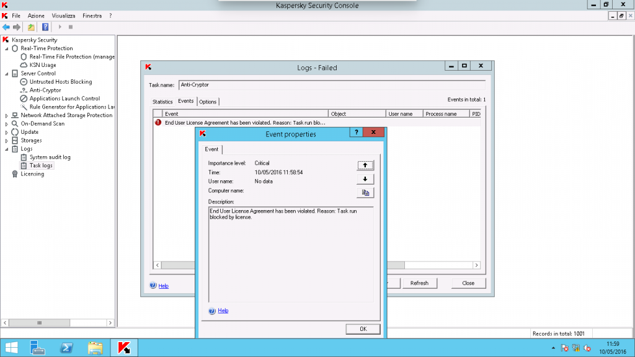635x357 pixels.
Task: Sort by the User name column header
Action: (404, 114)
